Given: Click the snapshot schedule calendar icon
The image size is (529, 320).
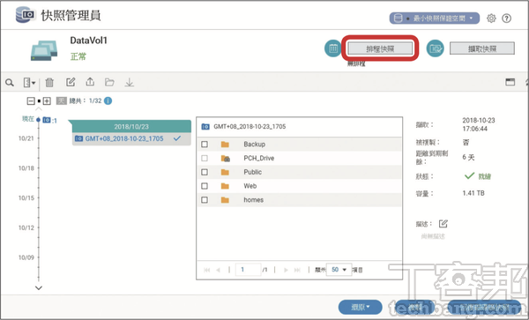Looking at the screenshot, I should pos(333,48).
